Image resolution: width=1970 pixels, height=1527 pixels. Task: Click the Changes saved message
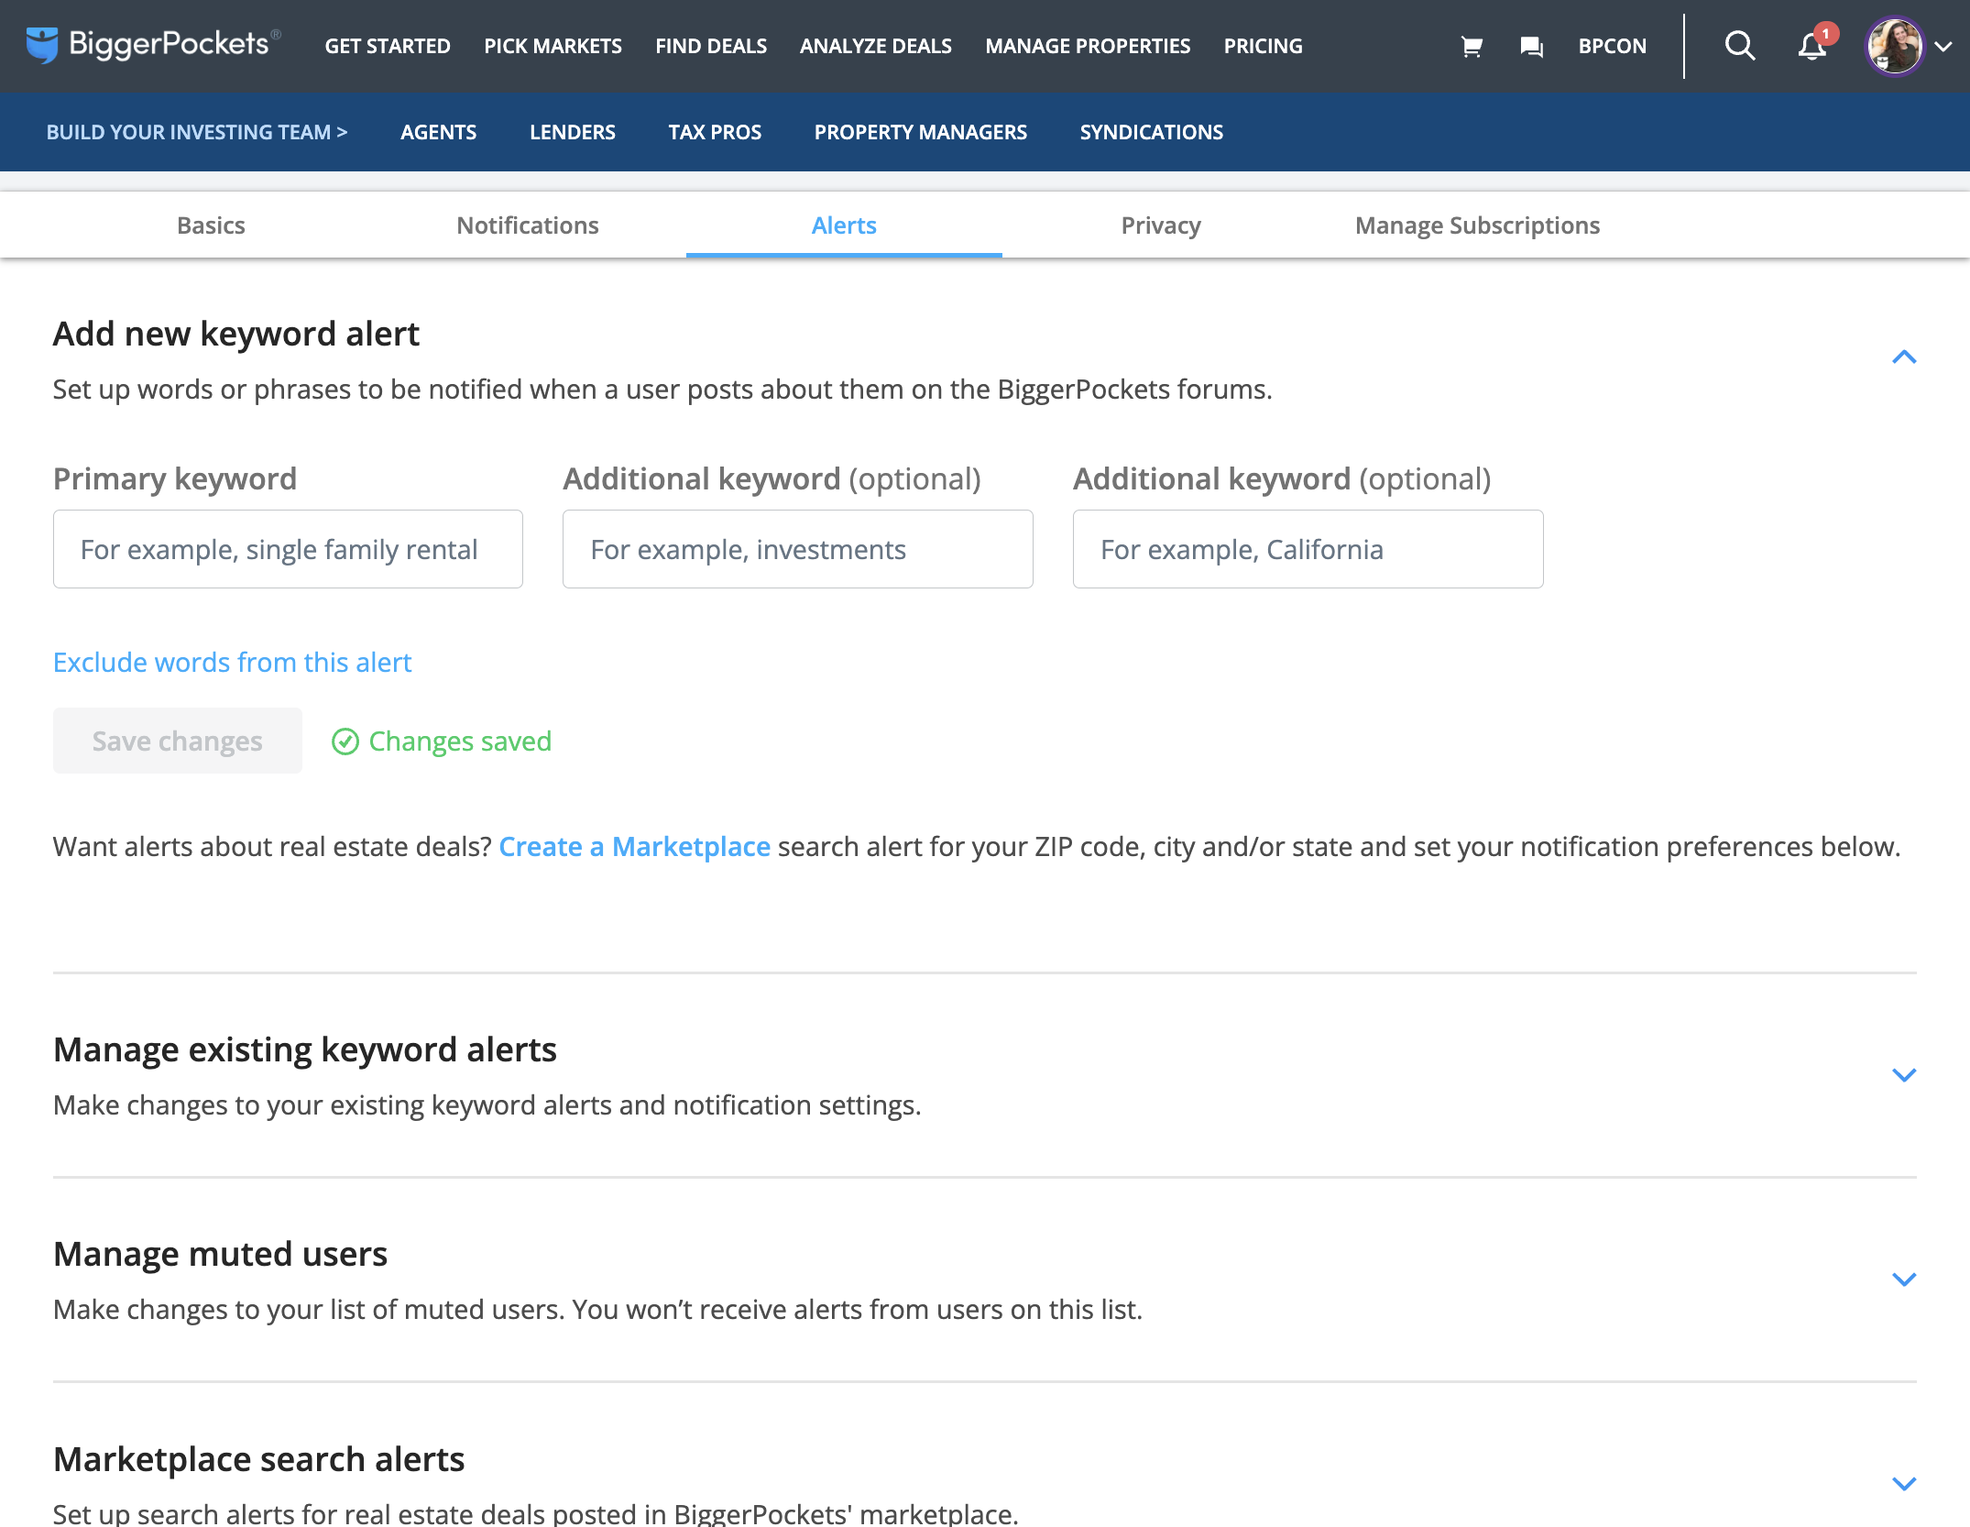442,741
